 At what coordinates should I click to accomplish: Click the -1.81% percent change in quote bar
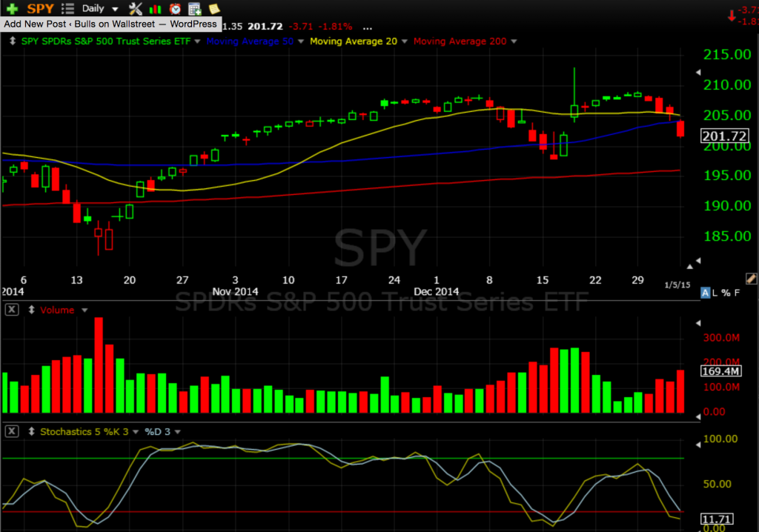pyautogui.click(x=336, y=27)
